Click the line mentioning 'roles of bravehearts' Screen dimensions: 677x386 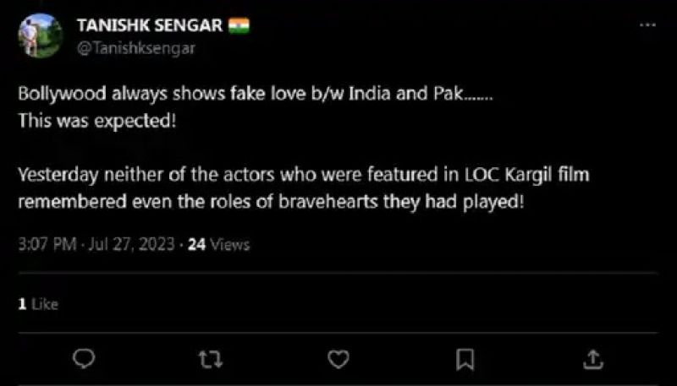[x=271, y=203]
